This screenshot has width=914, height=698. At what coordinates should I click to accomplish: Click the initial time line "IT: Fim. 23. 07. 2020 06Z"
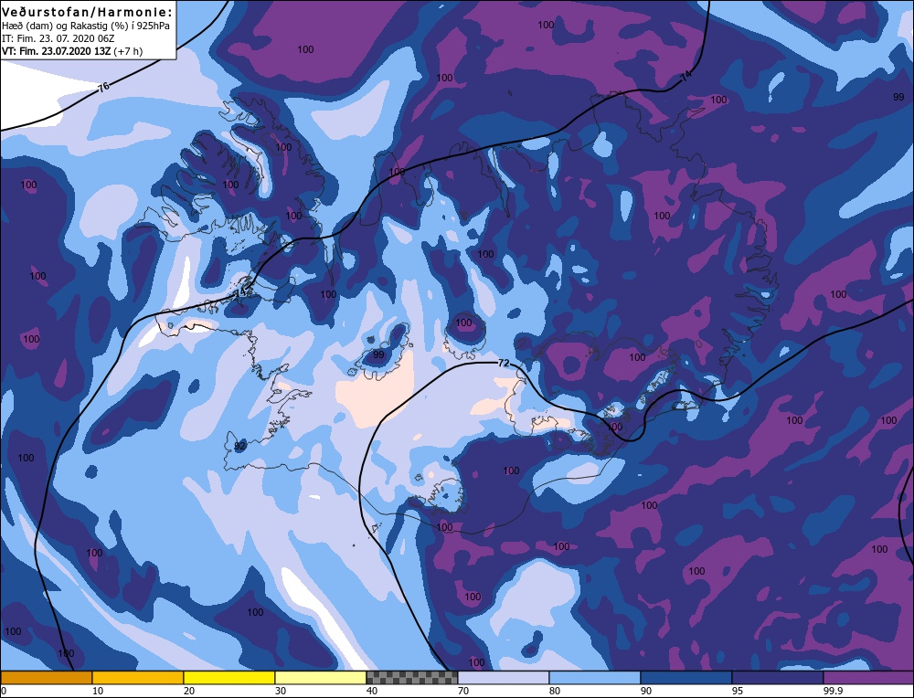click(x=58, y=38)
